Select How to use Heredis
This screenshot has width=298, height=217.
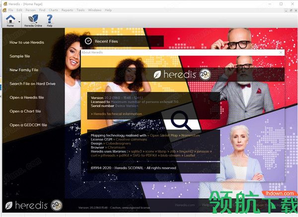[x=27, y=42]
